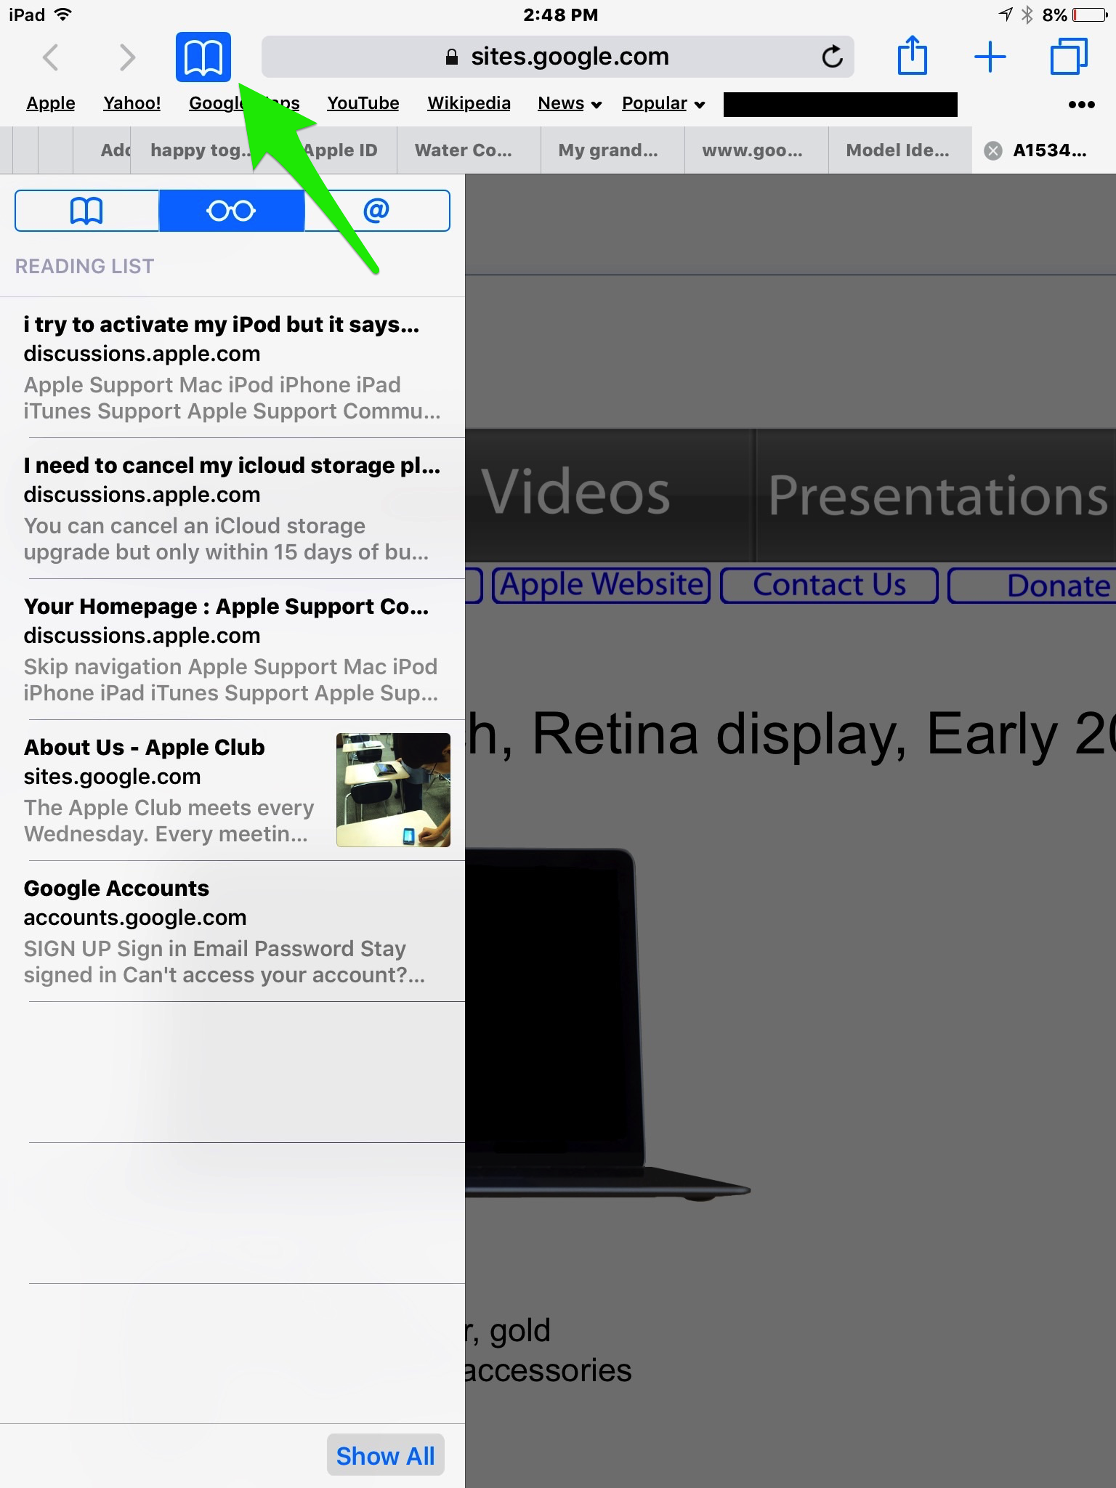
Task: Tap the Safari forward arrow
Action: [x=127, y=57]
